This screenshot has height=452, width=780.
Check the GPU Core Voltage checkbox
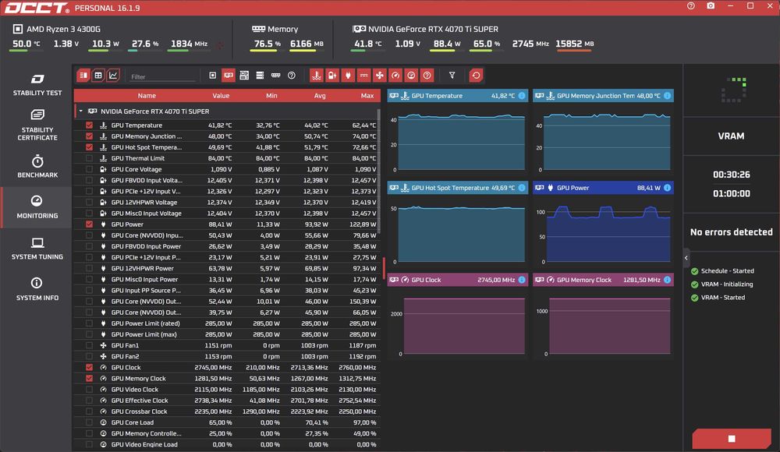pos(89,169)
